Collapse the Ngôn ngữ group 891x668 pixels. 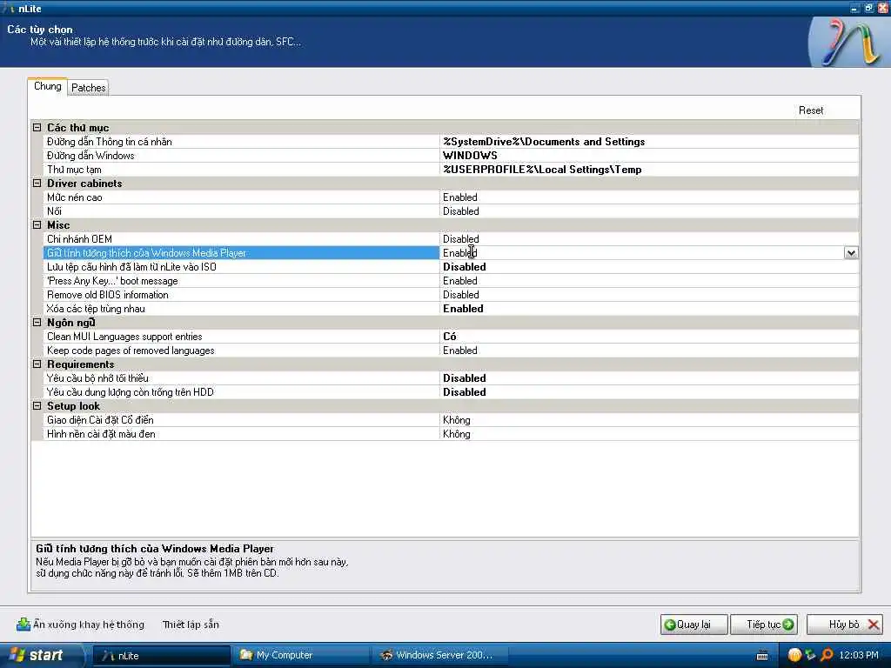[x=37, y=323]
